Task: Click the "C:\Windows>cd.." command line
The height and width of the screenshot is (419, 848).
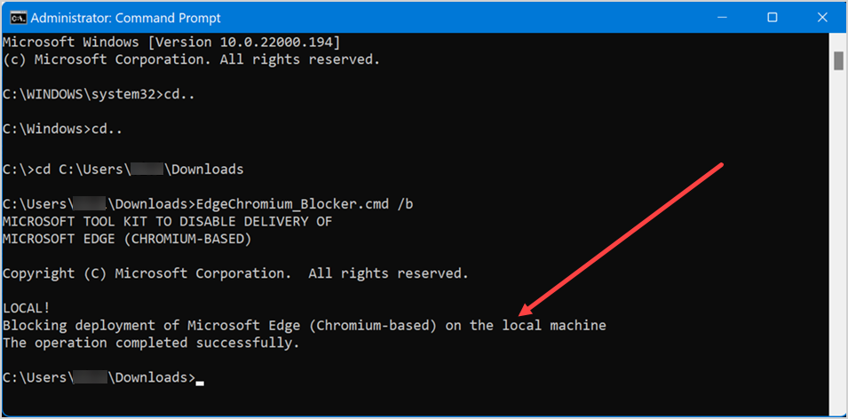Action: (61, 130)
